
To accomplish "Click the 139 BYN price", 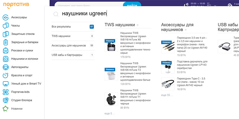I will pyautogui.click(x=125, y=84).
